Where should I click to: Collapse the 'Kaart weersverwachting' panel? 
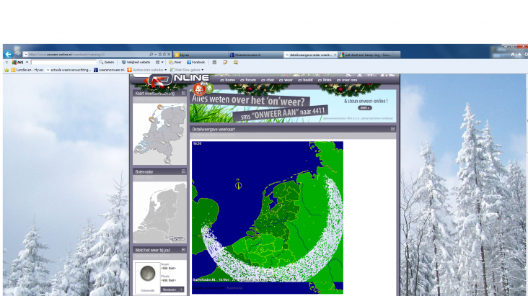point(183,93)
